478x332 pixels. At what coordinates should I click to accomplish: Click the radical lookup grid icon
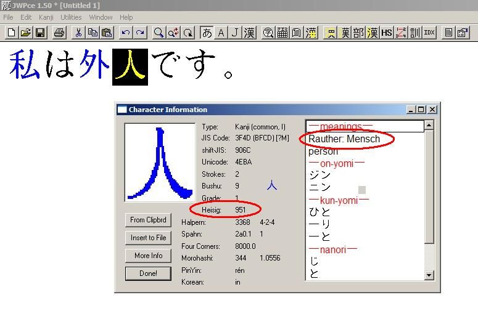[x=282, y=32]
